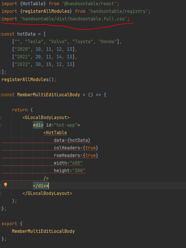Click 'handsontable/dist/handsontable.full.css' import string
The width and height of the screenshot is (186, 248).
click(74, 19)
